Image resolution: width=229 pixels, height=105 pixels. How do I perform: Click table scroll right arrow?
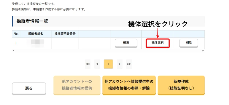tap(203, 51)
